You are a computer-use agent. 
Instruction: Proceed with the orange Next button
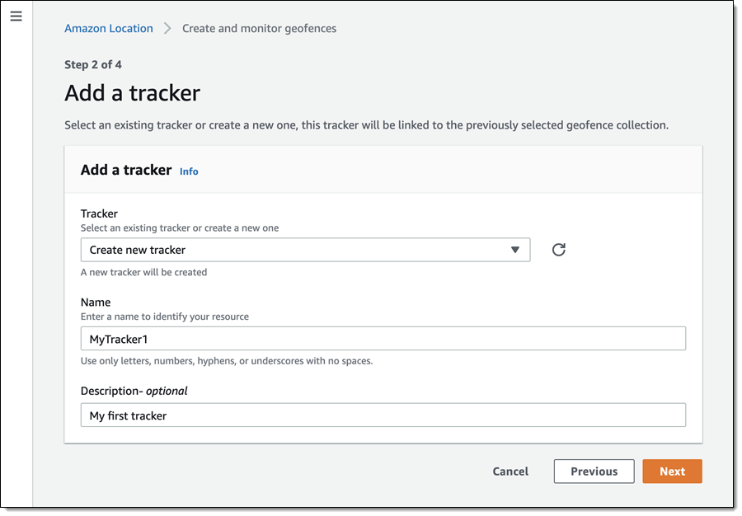(x=672, y=471)
